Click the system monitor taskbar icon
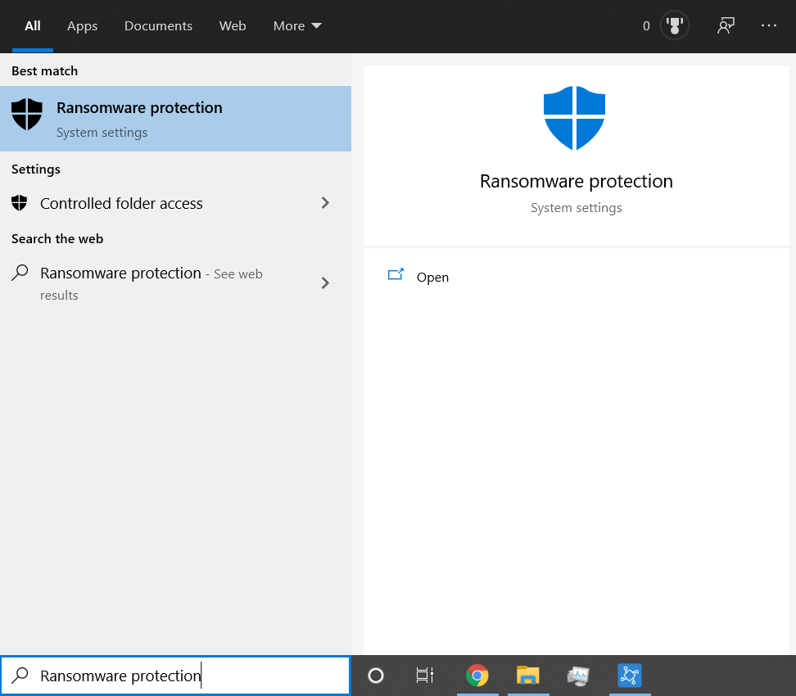Viewport: 796px width, 696px height. pyautogui.click(x=578, y=676)
